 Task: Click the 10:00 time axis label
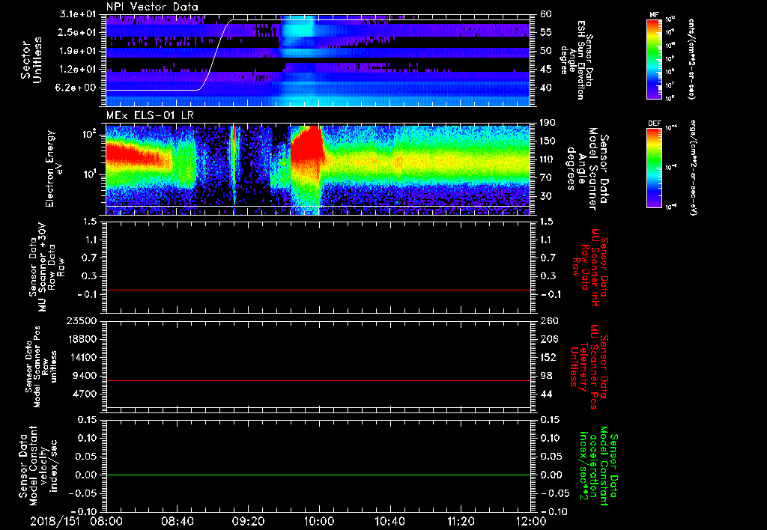319,521
